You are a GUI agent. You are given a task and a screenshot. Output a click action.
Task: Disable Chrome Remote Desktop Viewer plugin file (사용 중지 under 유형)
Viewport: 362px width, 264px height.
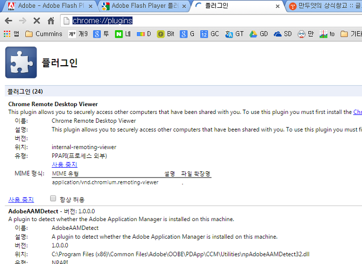coord(65,165)
